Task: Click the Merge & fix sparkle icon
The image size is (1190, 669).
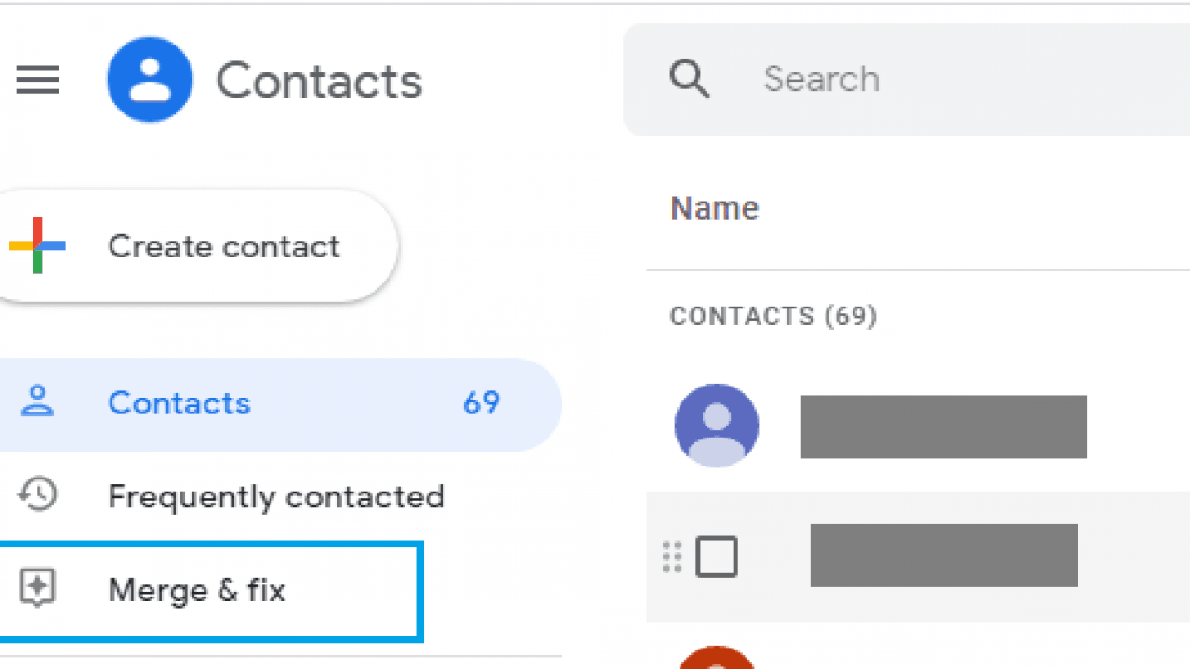Action: pos(37,589)
